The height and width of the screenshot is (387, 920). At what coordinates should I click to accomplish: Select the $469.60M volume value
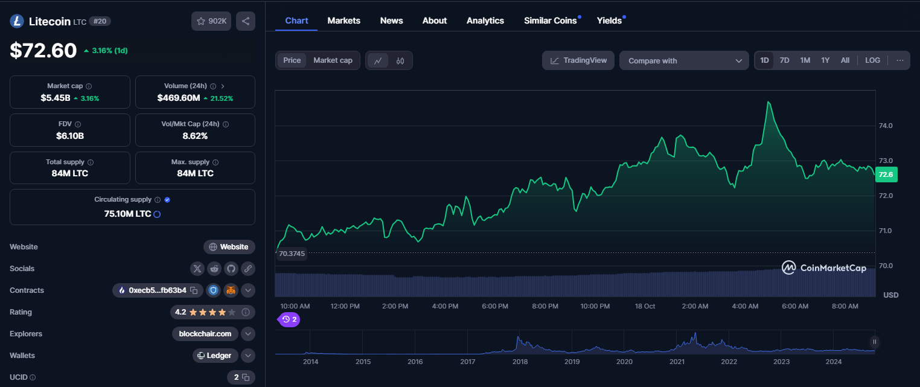179,98
